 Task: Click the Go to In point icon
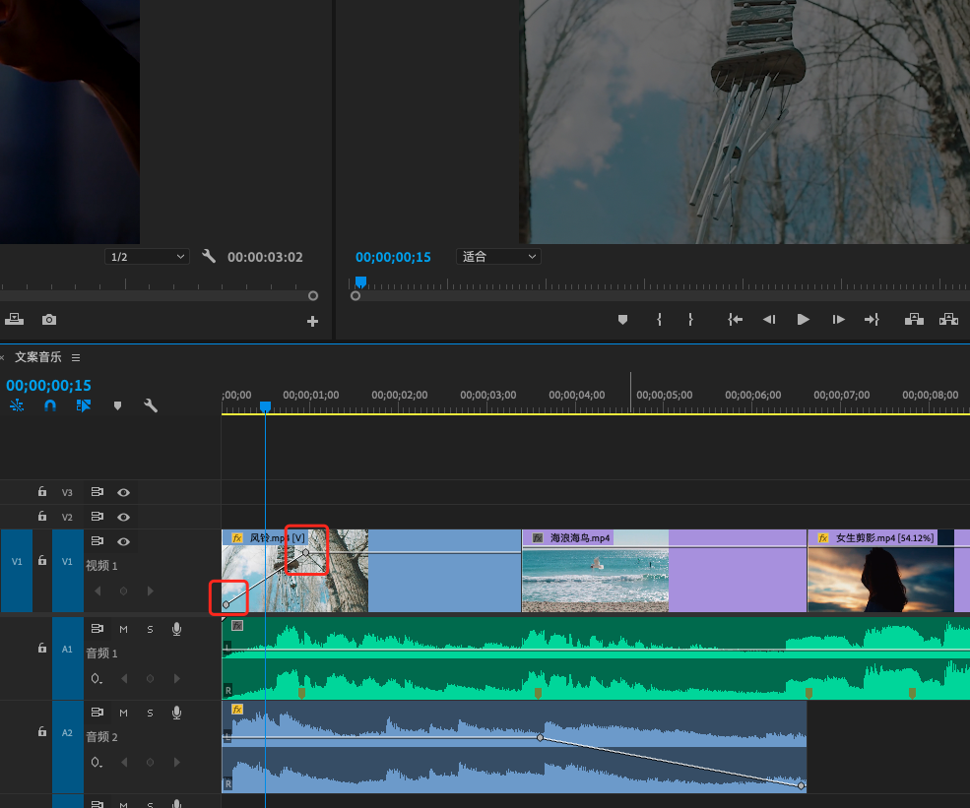pyautogui.click(x=735, y=319)
